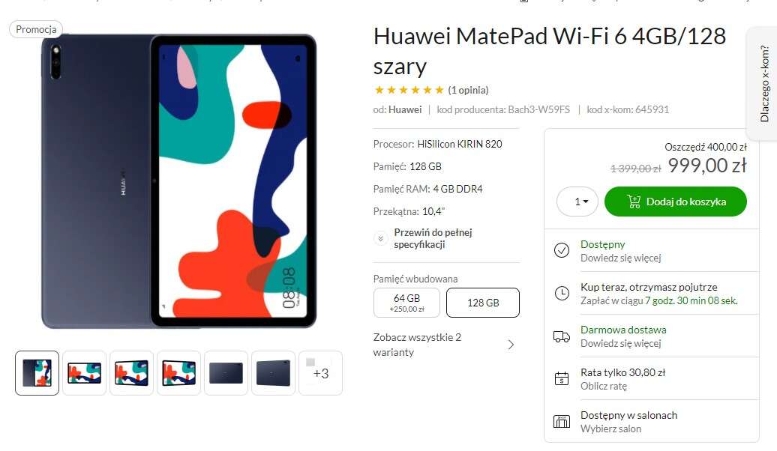Select the dark tablet back thumbnail
Image resolution: width=777 pixels, height=451 pixels.
226,373
